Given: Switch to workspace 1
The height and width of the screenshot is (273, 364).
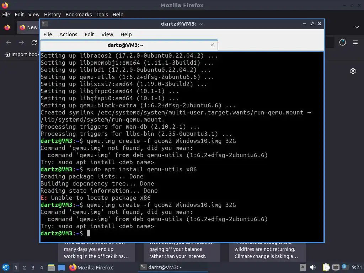Looking at the screenshot, I should point(16,268).
